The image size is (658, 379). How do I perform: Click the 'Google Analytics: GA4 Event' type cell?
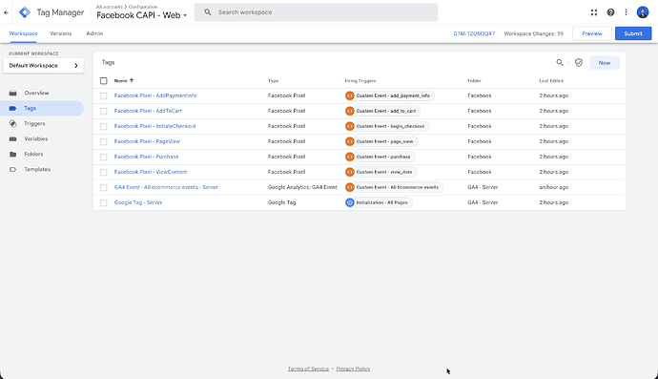click(302, 187)
